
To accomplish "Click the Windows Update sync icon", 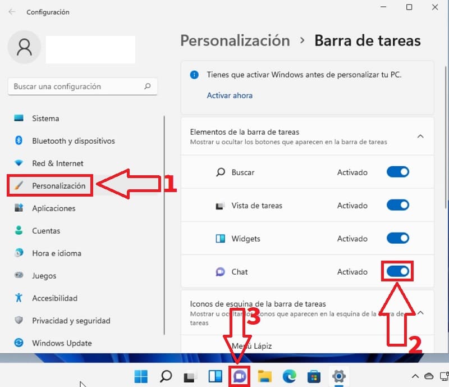I will pyautogui.click(x=19, y=343).
